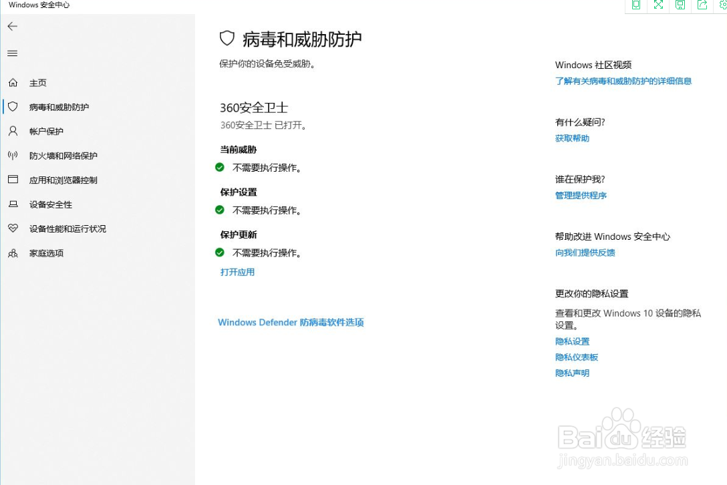Click the antenna icon for 防火墙和网络保护

click(13, 156)
